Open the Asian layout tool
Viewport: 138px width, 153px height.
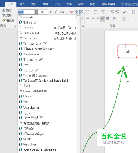124,12
